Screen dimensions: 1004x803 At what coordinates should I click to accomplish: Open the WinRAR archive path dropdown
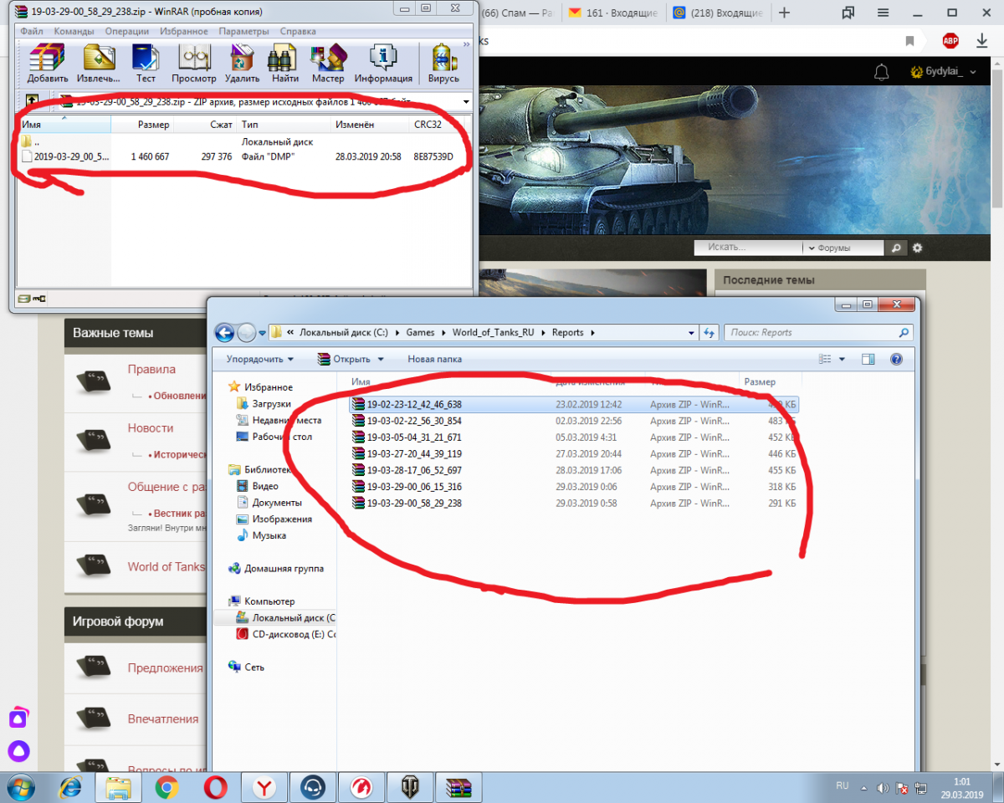[465, 102]
